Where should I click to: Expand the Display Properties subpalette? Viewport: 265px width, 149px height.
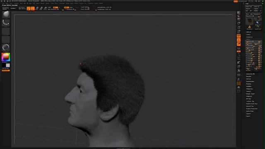click(252, 108)
